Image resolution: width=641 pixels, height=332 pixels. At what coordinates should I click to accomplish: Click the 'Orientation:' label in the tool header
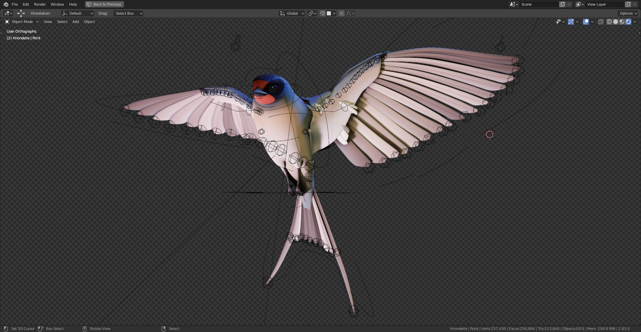[x=40, y=13]
